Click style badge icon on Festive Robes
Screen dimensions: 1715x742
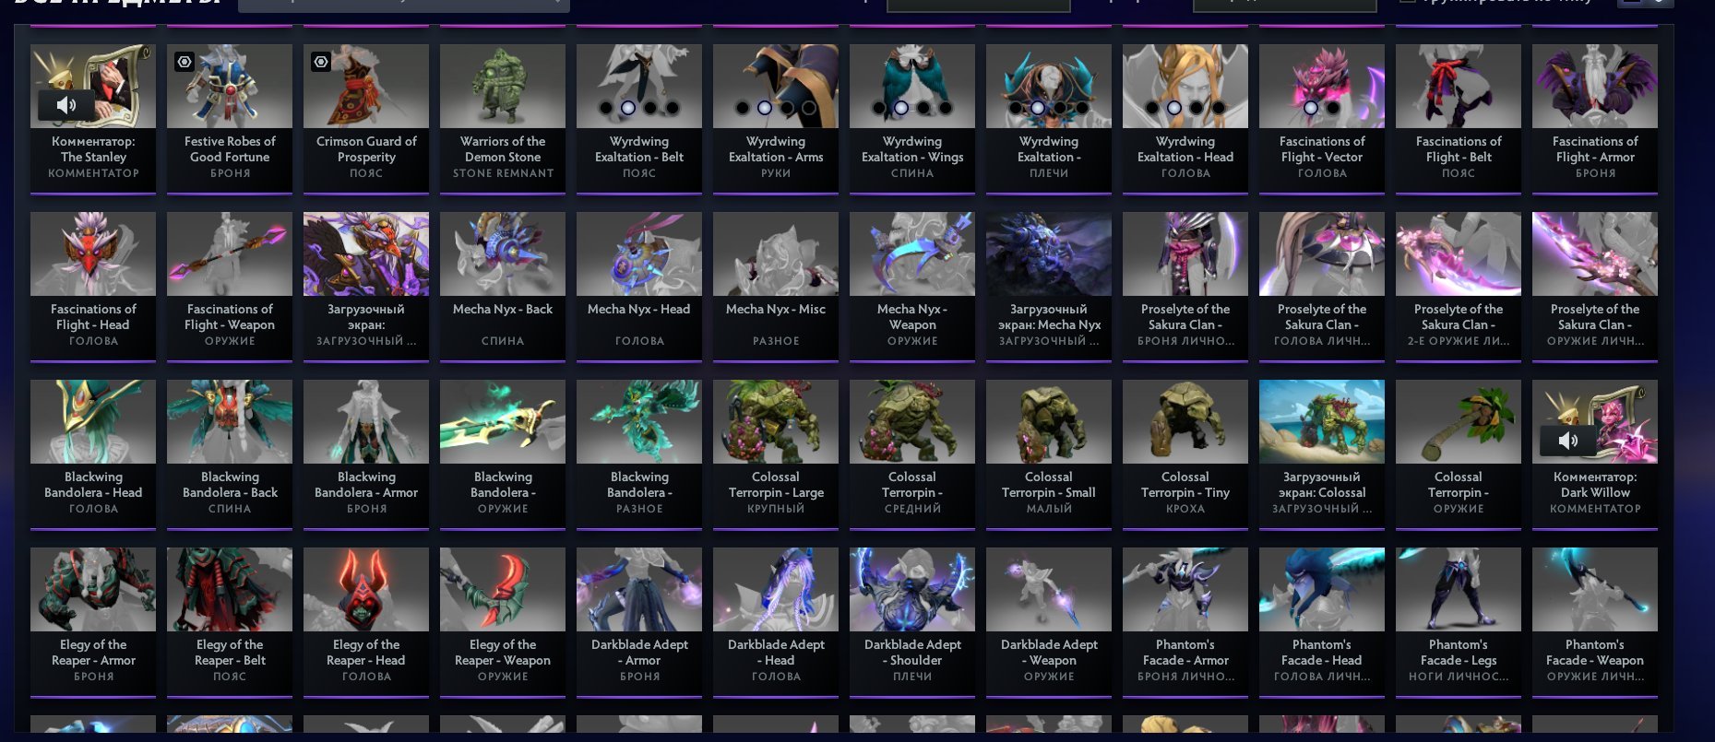(185, 62)
